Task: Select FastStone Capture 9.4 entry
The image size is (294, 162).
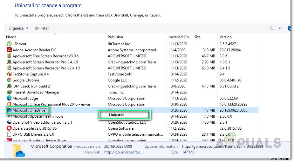Action: (x=31, y=74)
